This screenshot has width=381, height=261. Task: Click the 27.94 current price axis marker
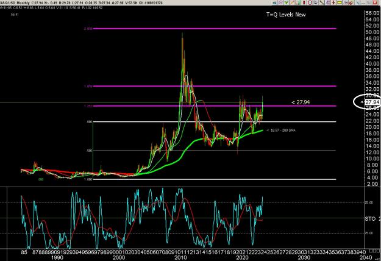(372, 102)
